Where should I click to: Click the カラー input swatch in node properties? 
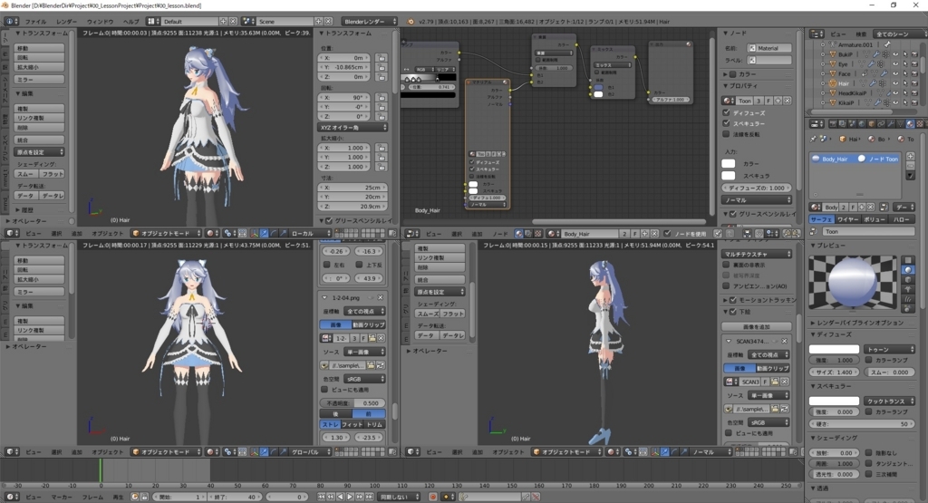(x=729, y=163)
